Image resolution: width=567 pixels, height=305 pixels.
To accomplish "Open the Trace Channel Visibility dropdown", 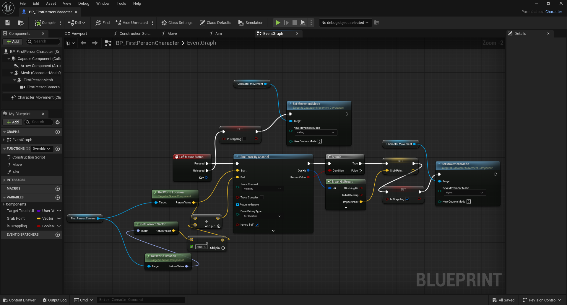I will [x=262, y=189].
